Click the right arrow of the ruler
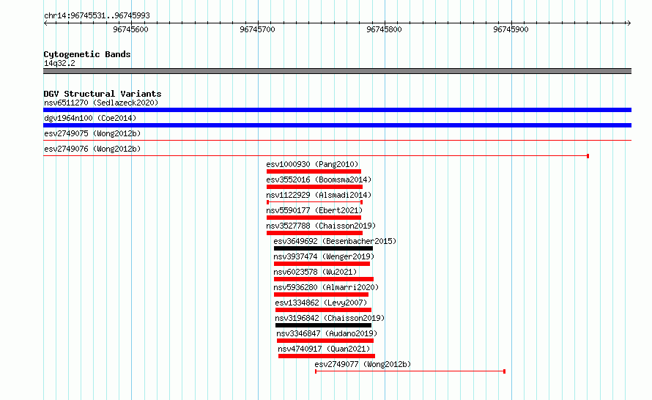The height and width of the screenshot is (400, 652). coord(629,23)
